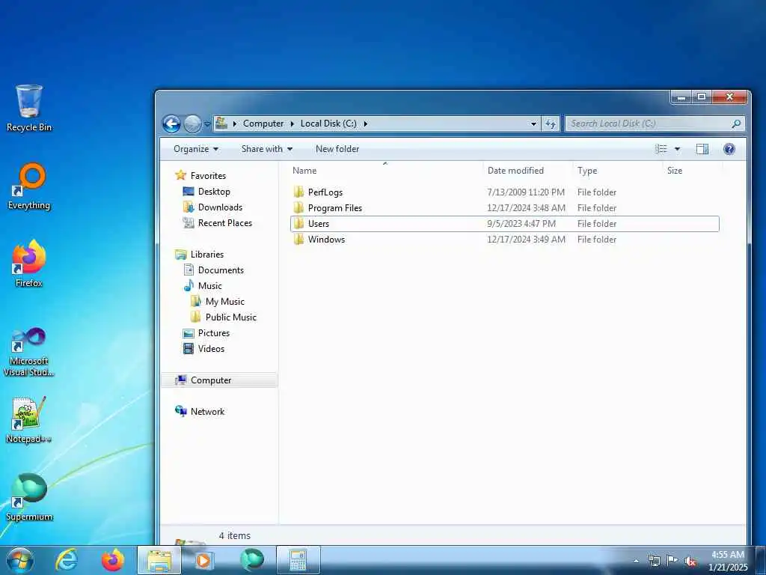Click the Change your view icon
This screenshot has width=766, height=575.
pos(661,149)
